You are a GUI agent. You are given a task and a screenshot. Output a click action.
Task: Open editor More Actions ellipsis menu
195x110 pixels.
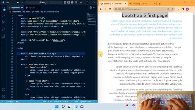(x=94, y=8)
